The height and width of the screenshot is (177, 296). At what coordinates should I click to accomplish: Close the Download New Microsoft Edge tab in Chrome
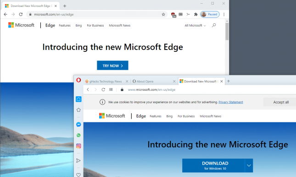tap(56, 6)
